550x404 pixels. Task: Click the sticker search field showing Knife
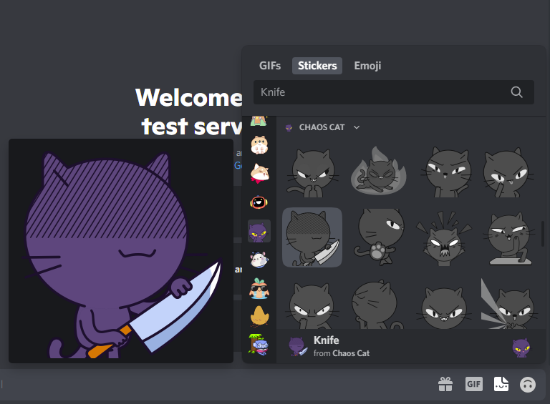394,92
